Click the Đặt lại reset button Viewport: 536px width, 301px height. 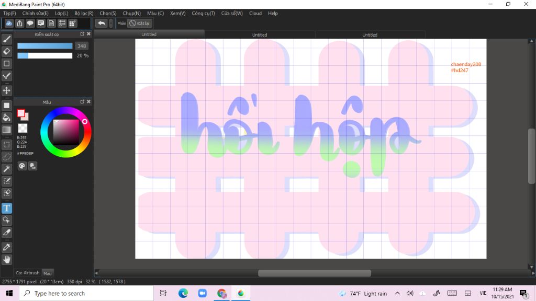140,23
